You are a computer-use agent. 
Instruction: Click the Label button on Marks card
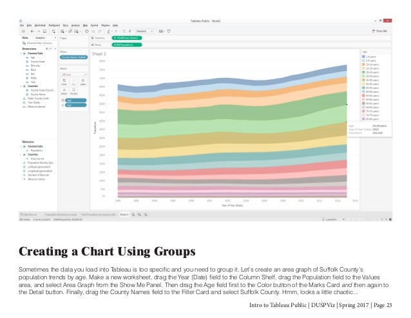pyautogui.click(x=83, y=82)
